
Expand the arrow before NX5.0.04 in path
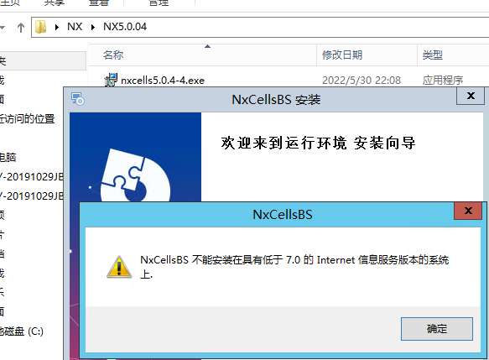[92, 27]
